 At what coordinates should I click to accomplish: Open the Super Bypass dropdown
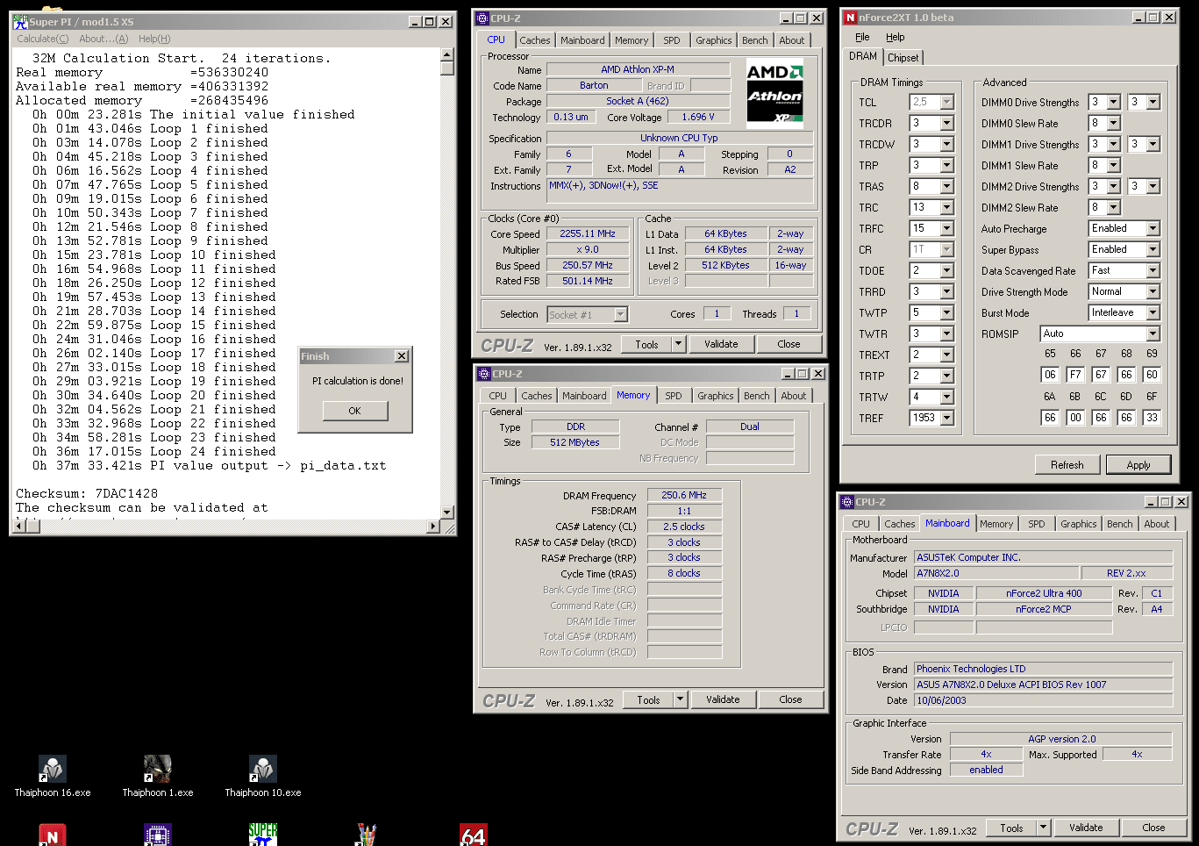point(1153,249)
